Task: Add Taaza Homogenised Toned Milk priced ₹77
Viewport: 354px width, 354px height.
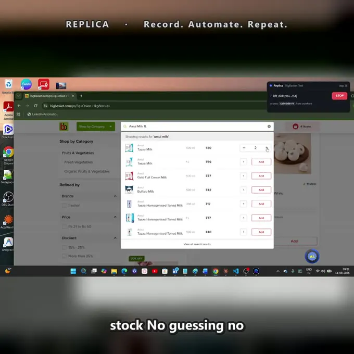Action: click(x=261, y=218)
